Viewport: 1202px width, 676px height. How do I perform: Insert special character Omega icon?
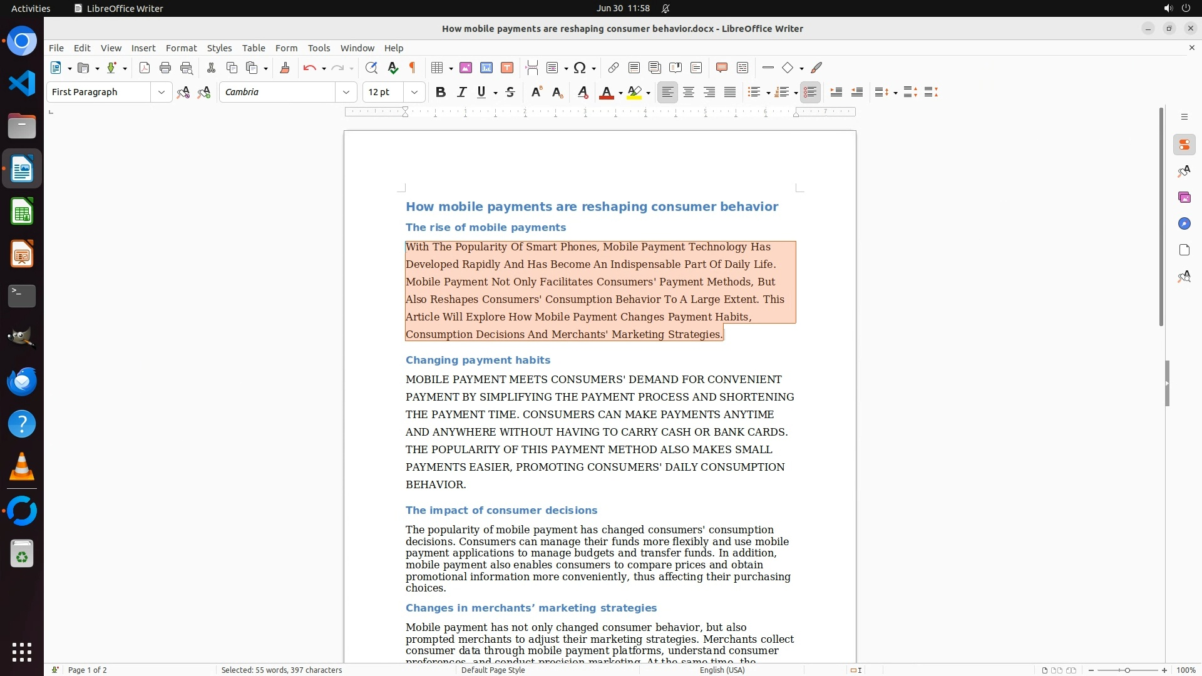[580, 68]
